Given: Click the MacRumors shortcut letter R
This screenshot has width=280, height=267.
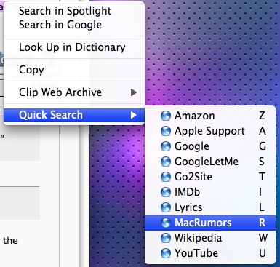Looking at the screenshot, I should 263,223.
